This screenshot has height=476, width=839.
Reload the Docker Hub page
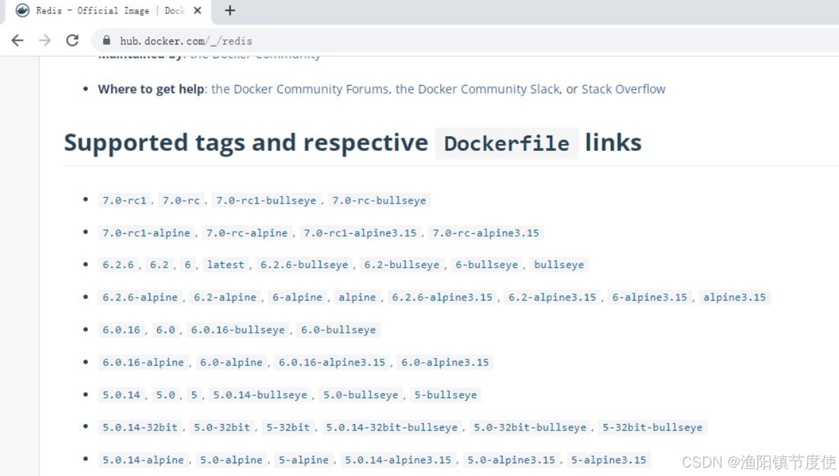(72, 41)
